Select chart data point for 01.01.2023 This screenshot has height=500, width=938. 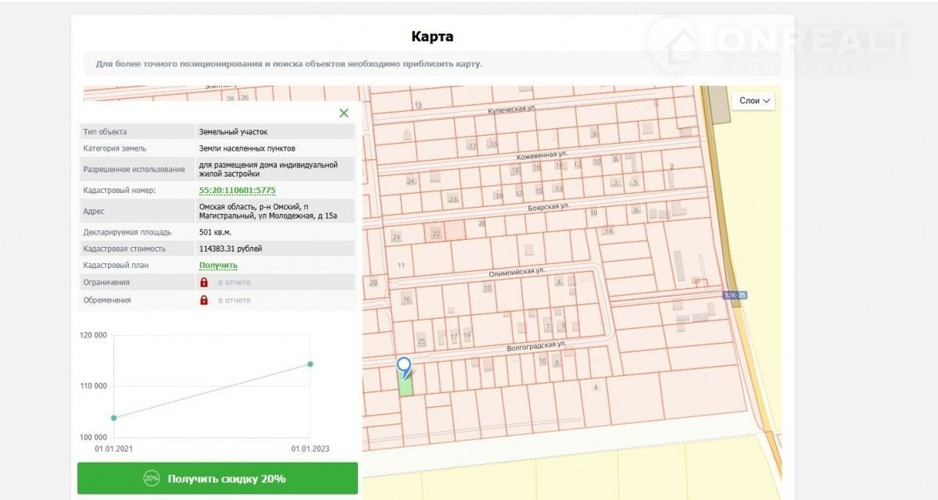pos(310,364)
